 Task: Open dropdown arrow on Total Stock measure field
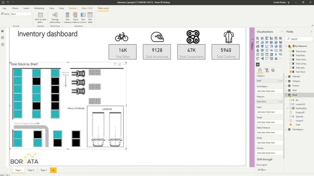[279, 102]
